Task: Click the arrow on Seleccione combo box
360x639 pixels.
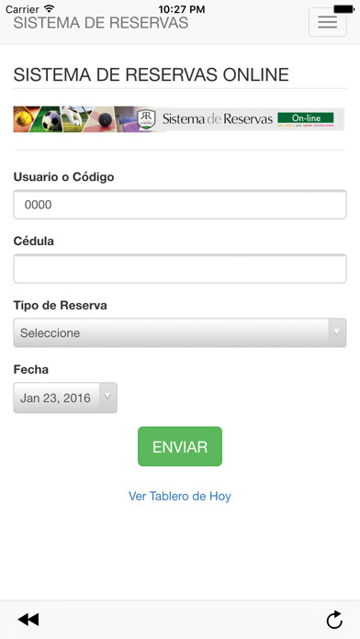Action: click(337, 332)
